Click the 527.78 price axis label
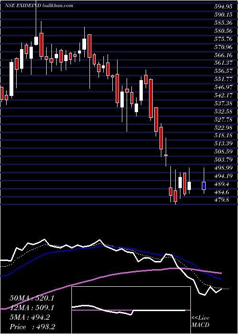 (223, 119)
